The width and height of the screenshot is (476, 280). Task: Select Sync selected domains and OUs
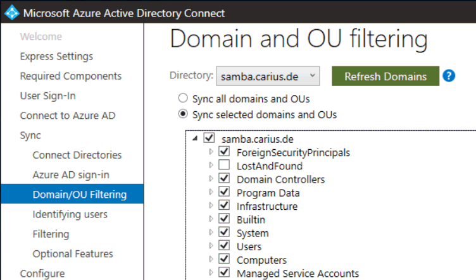[x=183, y=114]
